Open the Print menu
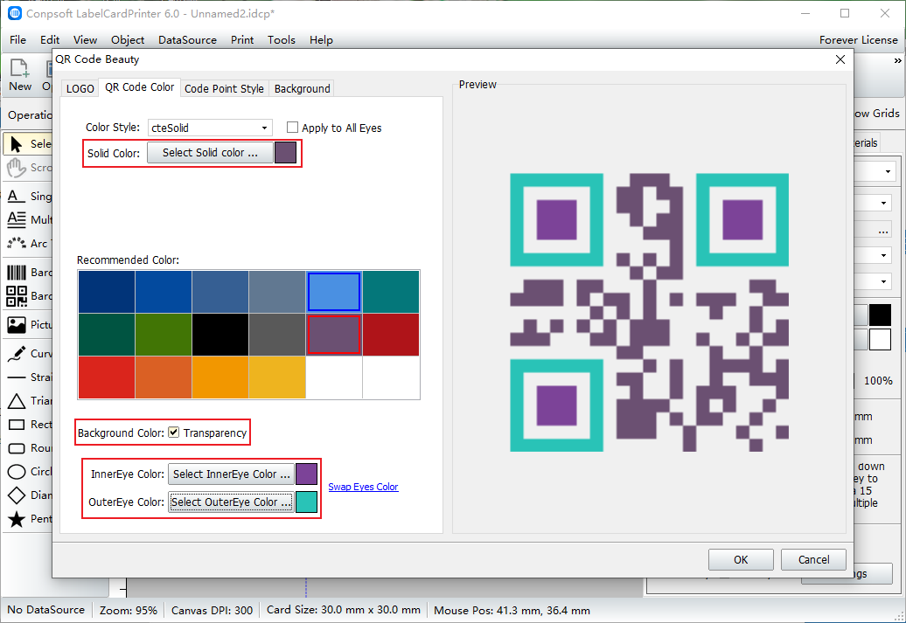Viewport: 906px width, 623px height. 242,40
